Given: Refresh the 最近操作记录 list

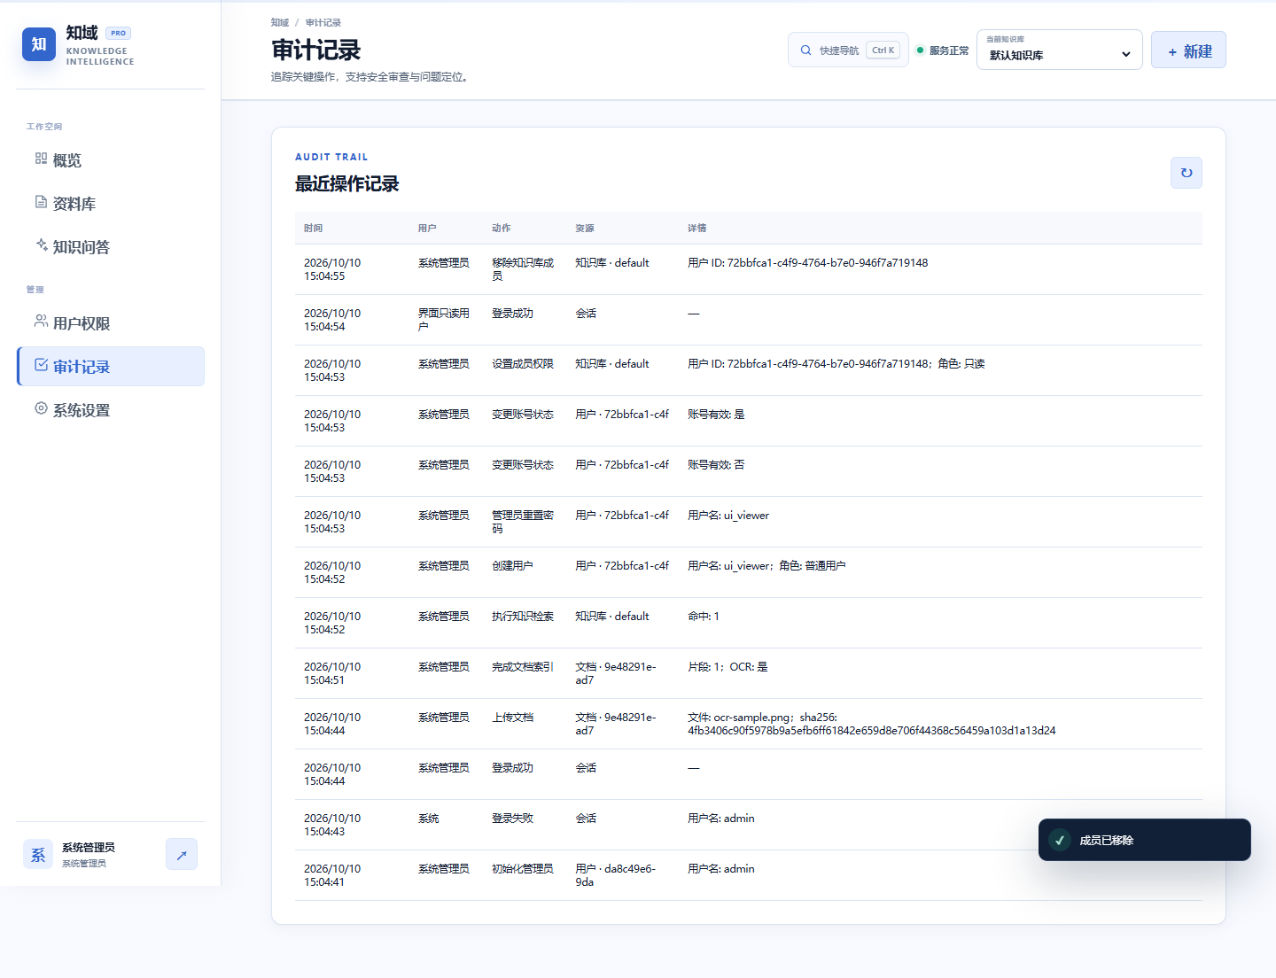Looking at the screenshot, I should 1187,173.
